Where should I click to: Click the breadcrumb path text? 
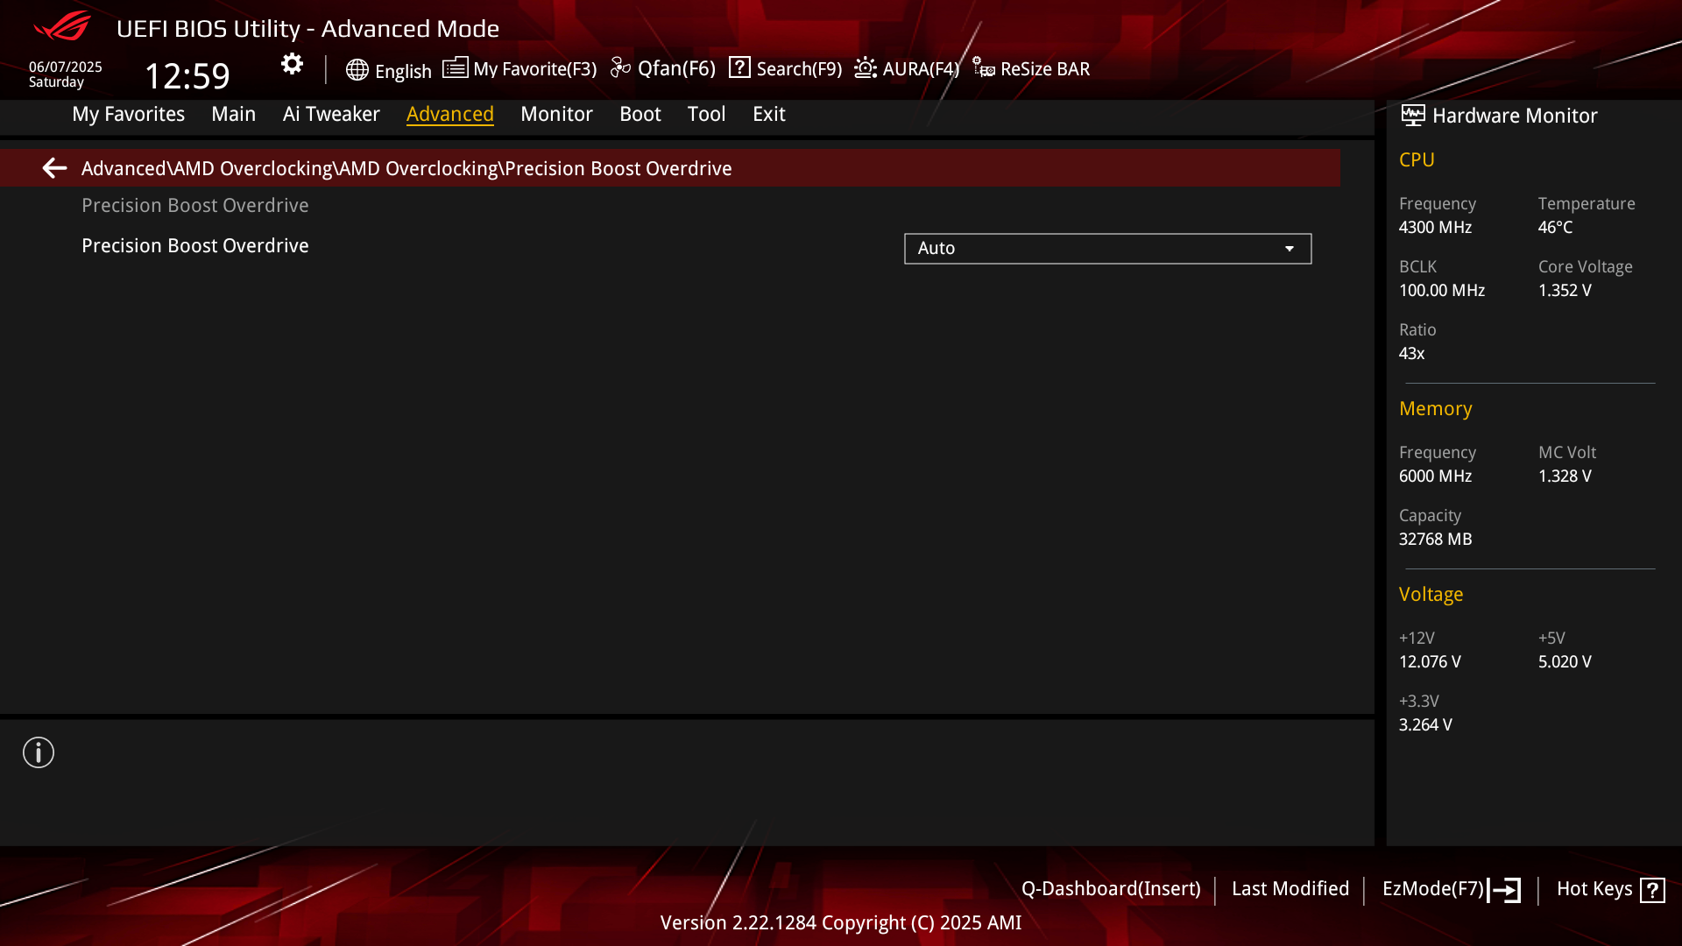tap(406, 168)
